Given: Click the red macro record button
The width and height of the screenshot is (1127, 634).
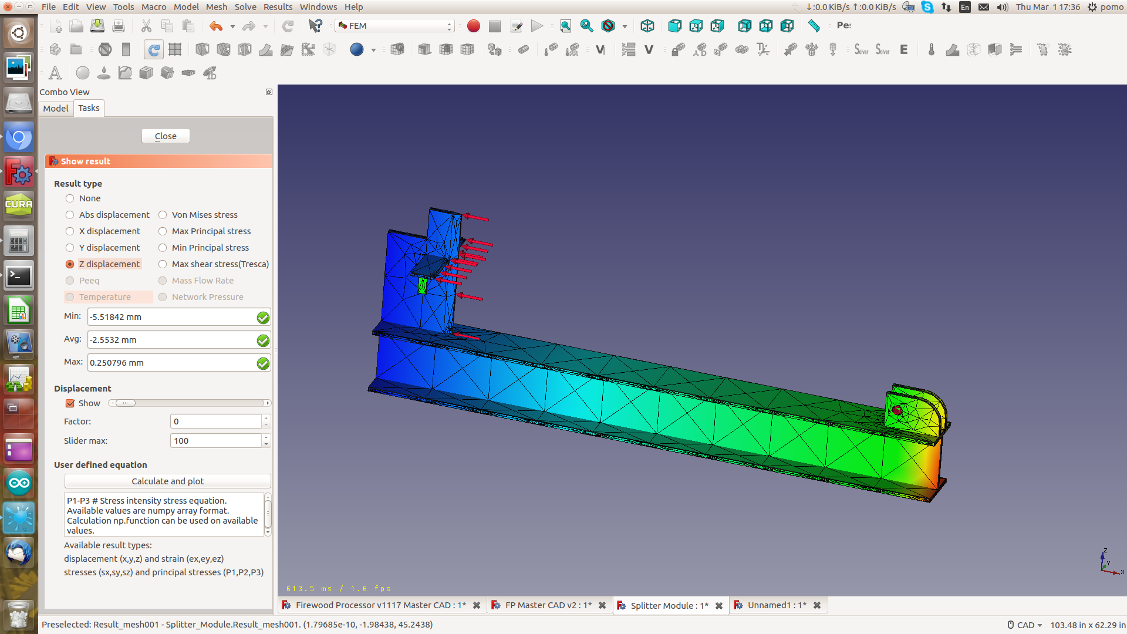Looking at the screenshot, I should click(x=474, y=26).
